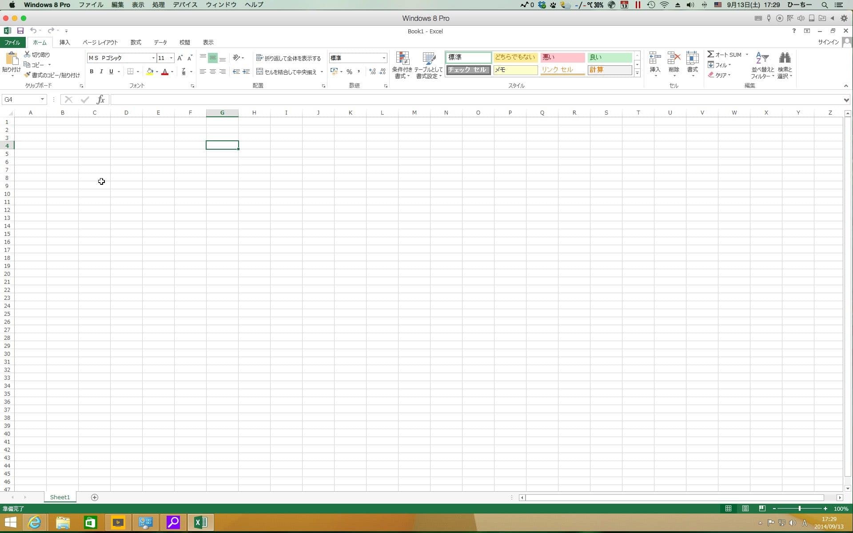The image size is (853, 533).
Task: Expand the Name Box dropdown arrow
Action: 42,99
